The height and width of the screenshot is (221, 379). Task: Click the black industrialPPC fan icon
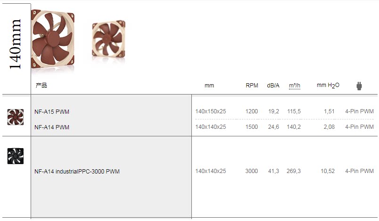(x=16, y=156)
